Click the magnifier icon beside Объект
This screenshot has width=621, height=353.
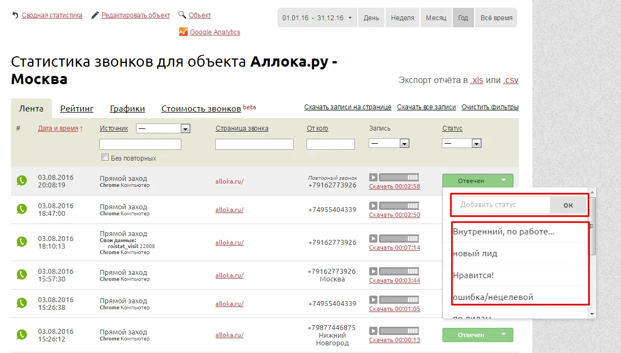(182, 15)
